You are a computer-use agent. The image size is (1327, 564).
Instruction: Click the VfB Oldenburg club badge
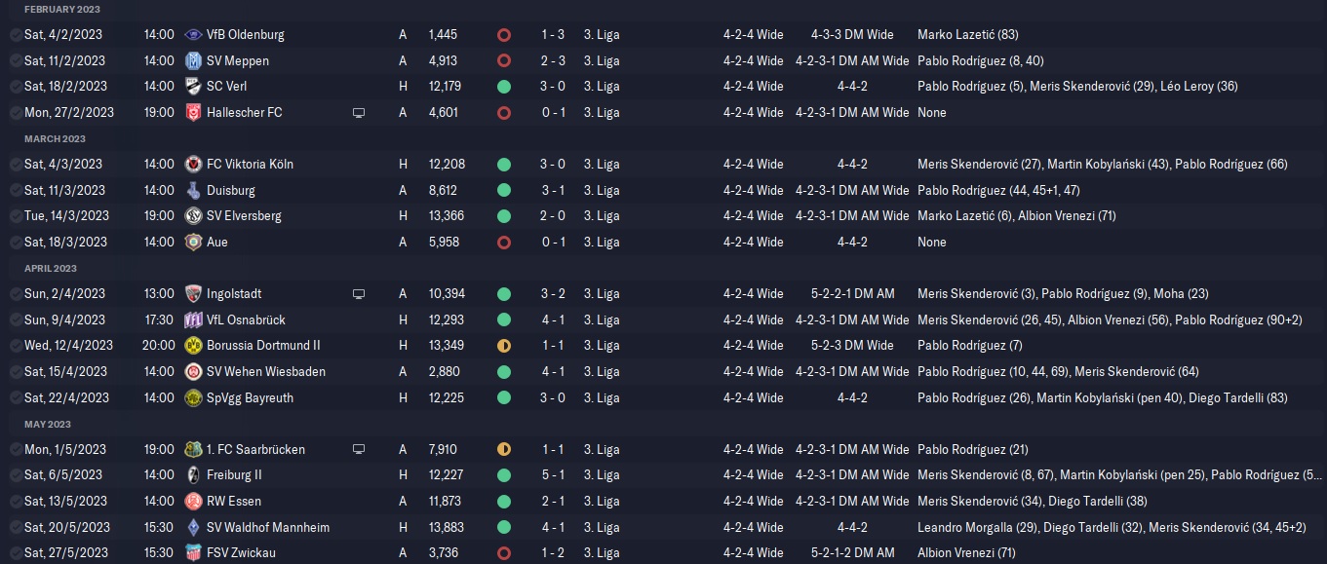click(193, 34)
